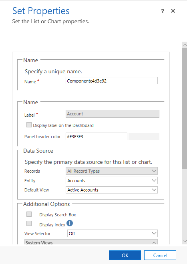The height and width of the screenshot is (264, 187).
Task: Enable the Display Search Box checkbox
Action: (29, 214)
